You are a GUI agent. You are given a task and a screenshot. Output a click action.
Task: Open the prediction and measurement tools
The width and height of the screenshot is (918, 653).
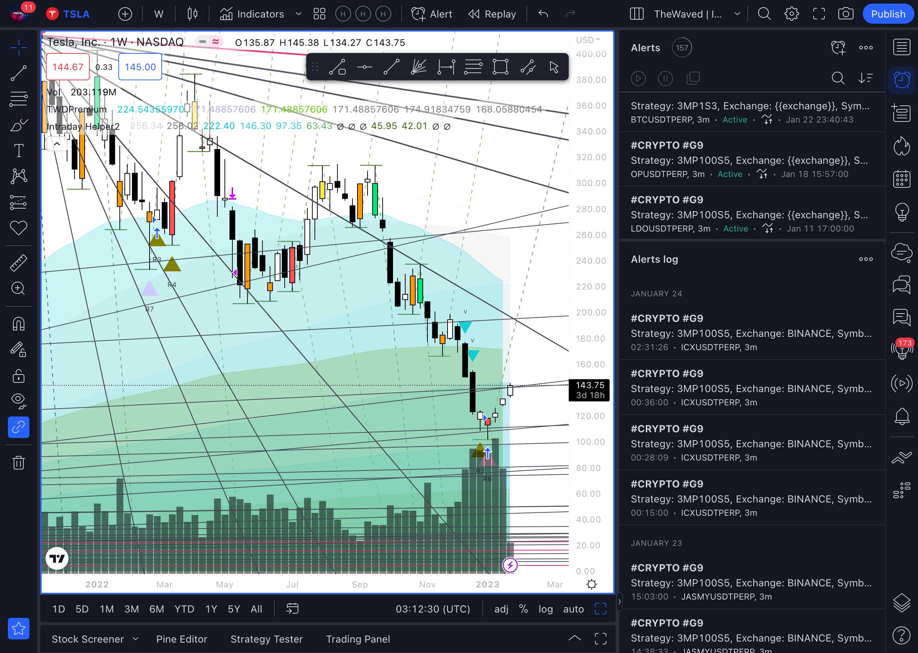(19, 202)
